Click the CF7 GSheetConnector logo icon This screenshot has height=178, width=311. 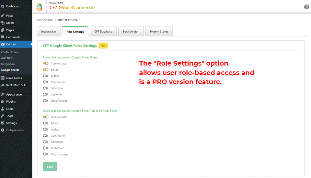click(39, 7)
